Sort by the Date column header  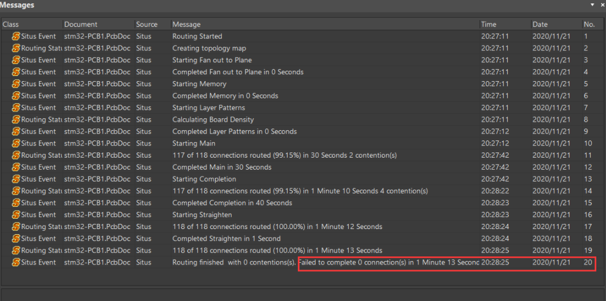556,25
